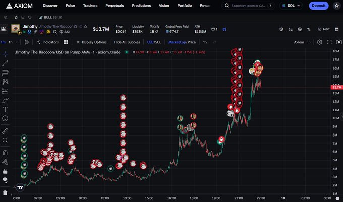Expand the SOL network dropdown

click(291, 6)
